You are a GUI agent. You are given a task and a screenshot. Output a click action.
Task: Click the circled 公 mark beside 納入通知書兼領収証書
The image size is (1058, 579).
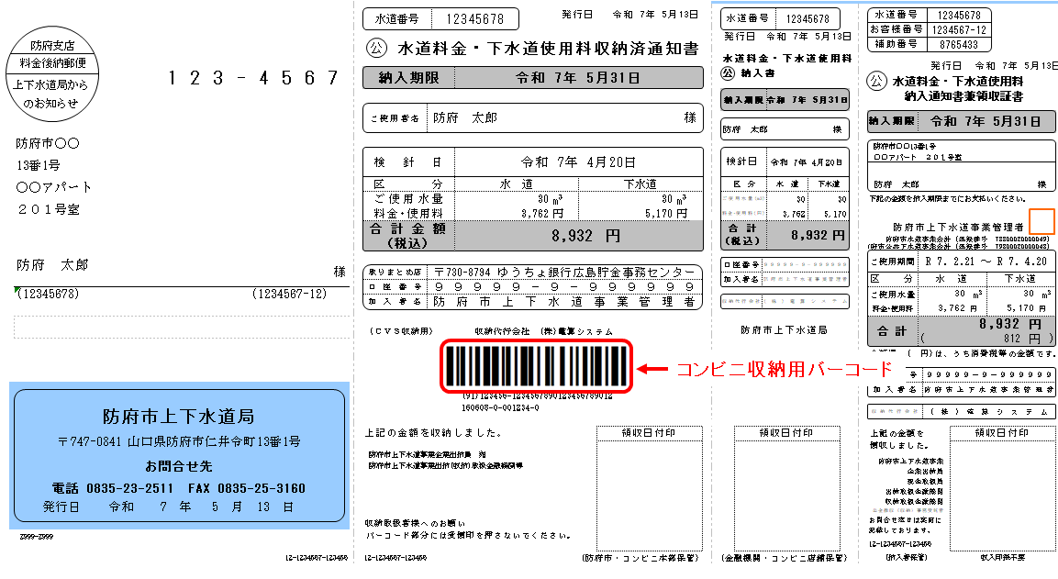(x=876, y=82)
